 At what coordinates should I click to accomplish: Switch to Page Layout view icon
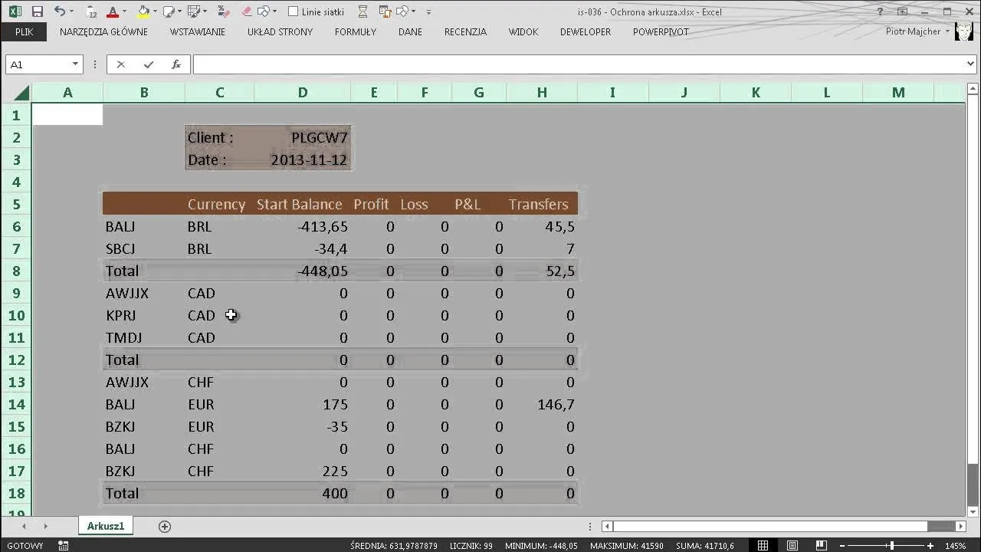tap(792, 545)
